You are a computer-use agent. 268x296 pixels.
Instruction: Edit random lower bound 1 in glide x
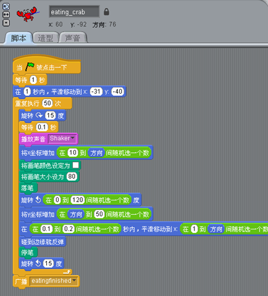(x=194, y=229)
